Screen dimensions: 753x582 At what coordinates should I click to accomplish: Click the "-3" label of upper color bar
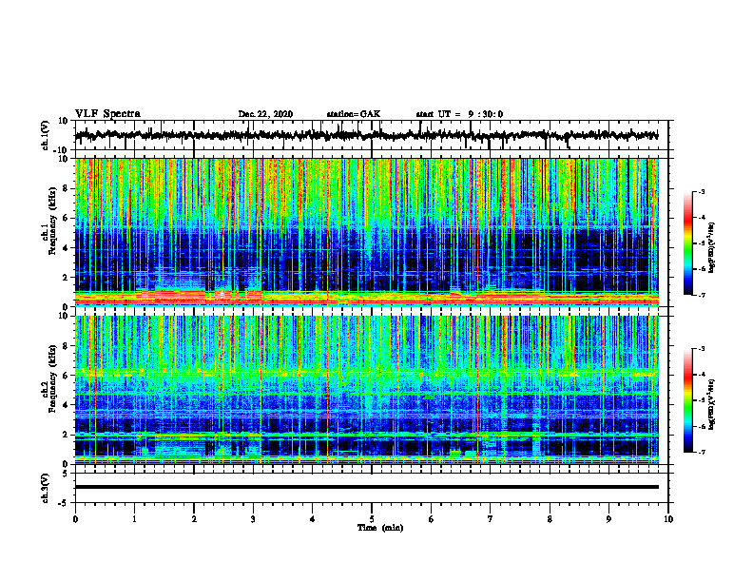coord(702,192)
